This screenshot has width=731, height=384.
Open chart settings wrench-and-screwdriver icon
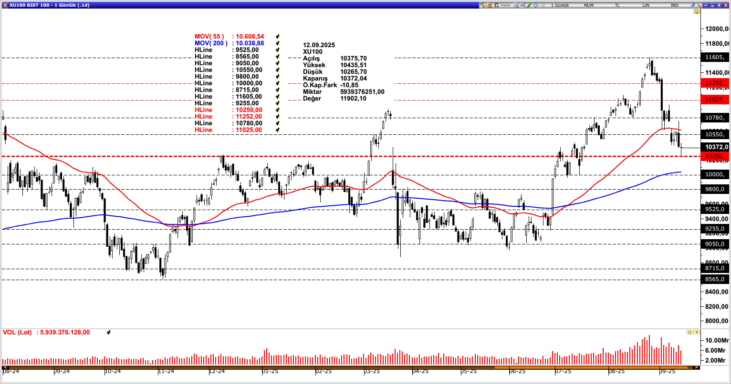click(x=699, y=5)
